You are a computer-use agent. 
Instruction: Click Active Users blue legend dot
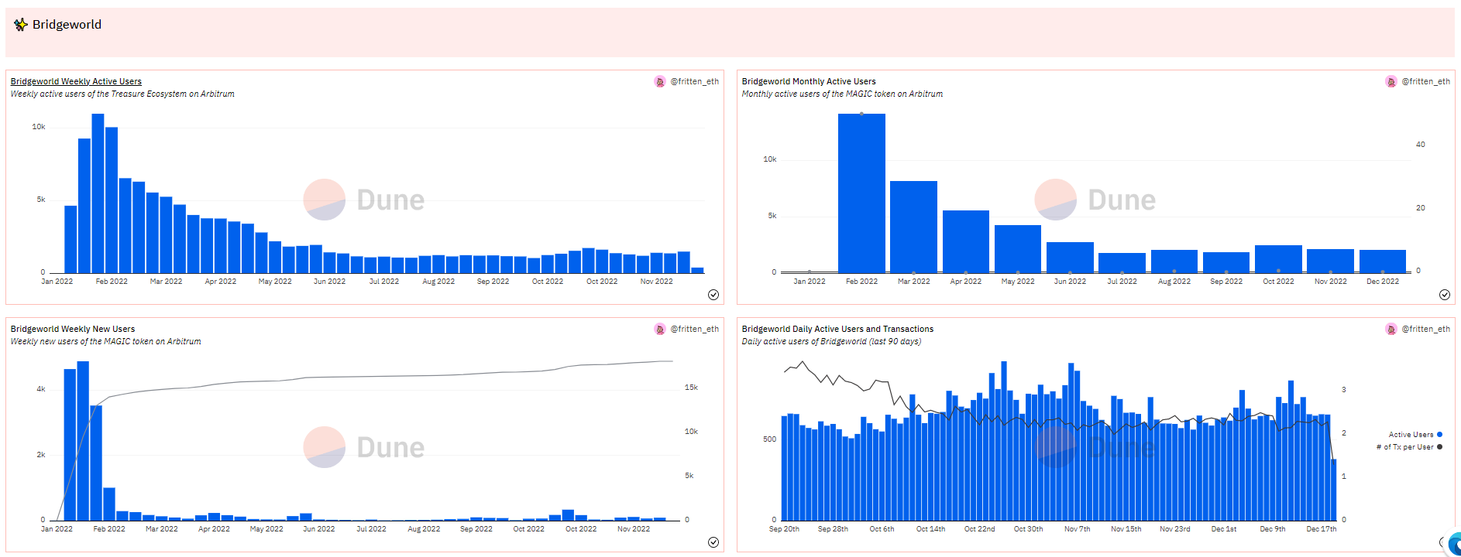(x=1439, y=435)
